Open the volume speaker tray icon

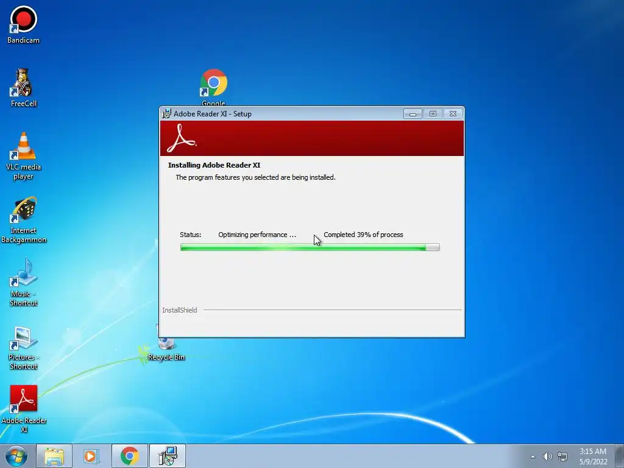click(x=548, y=456)
